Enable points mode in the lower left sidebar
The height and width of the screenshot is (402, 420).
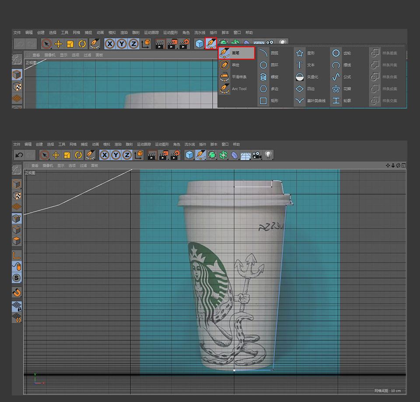[17, 219]
